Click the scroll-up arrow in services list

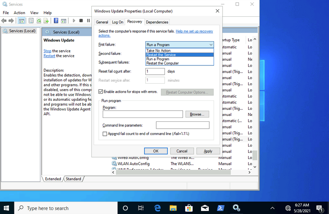[x=255, y=39]
